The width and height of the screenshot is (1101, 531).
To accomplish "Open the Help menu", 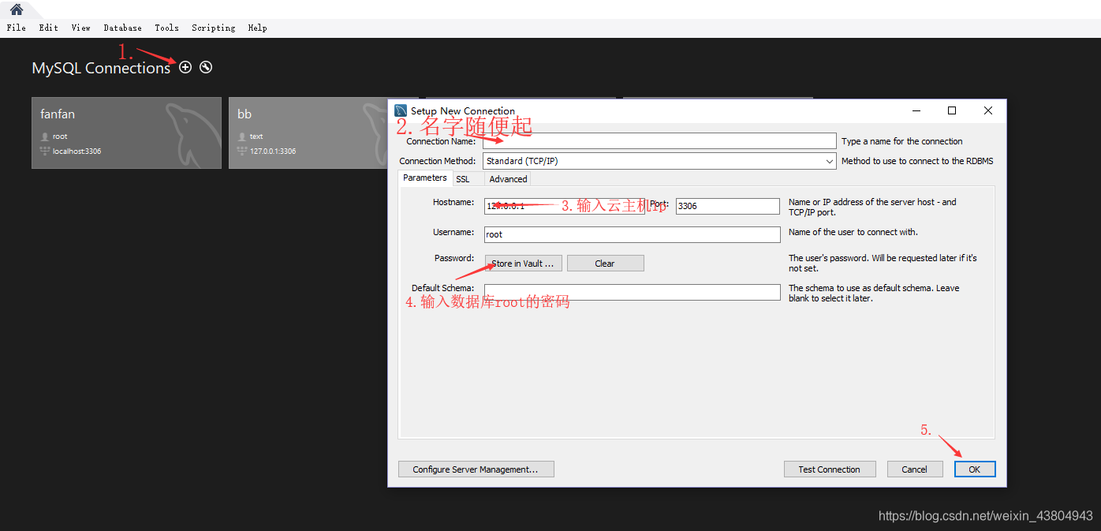I will pos(258,28).
